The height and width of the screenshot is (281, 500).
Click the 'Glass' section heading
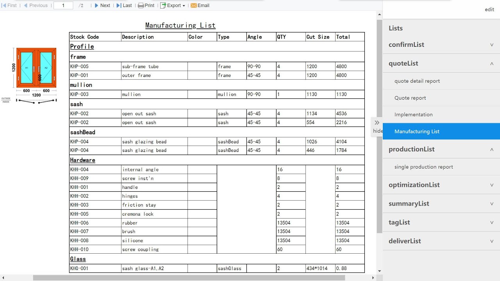pos(78,259)
